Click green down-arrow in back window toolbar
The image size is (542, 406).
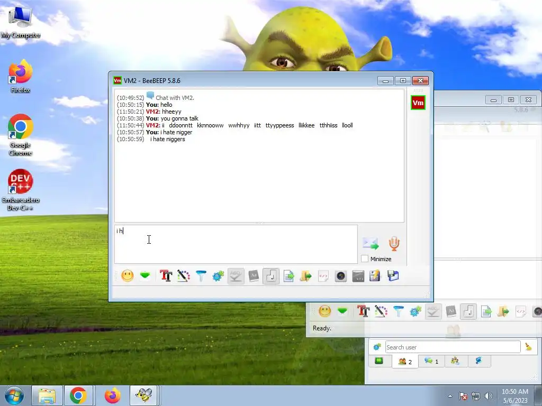point(342,311)
